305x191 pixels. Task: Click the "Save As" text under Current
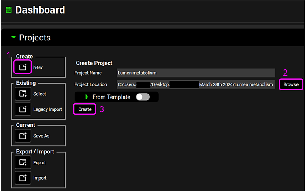pos(41,136)
